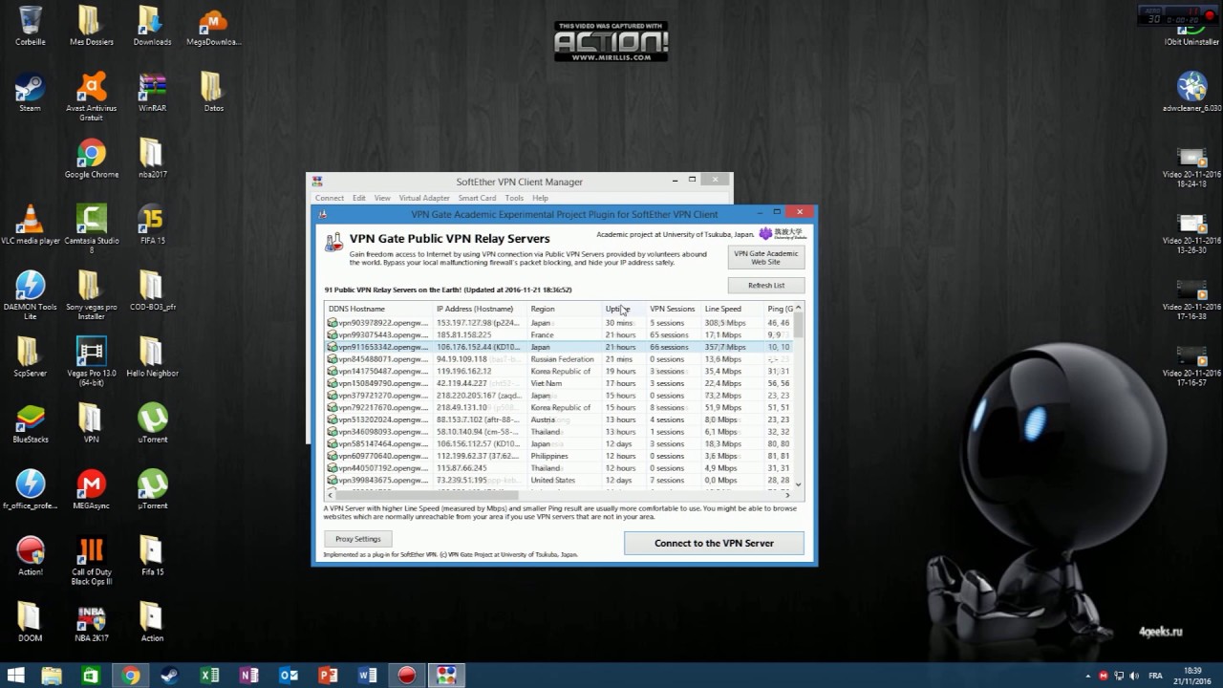This screenshot has height=688, width=1223.
Task: Open the volume control in the tray
Action: click(x=1136, y=676)
